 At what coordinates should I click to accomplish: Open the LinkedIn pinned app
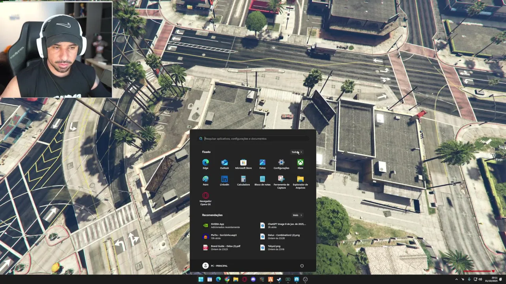click(225, 181)
